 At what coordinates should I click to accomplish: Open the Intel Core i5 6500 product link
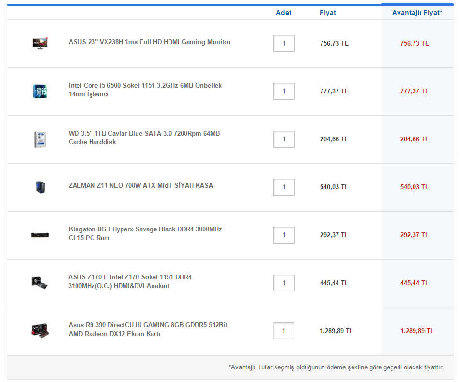click(x=145, y=90)
